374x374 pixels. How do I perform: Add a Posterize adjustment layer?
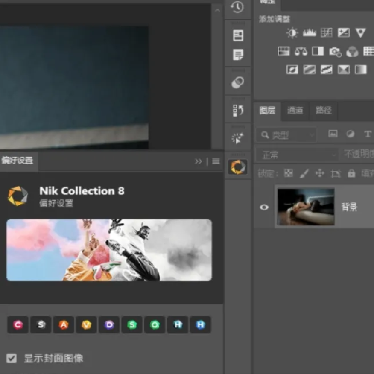click(310, 70)
